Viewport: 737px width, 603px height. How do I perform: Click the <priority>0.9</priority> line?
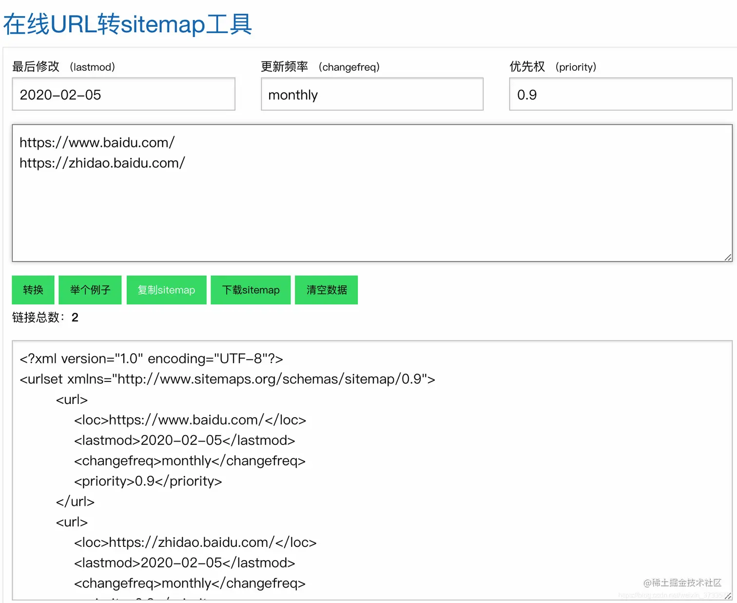tap(148, 481)
